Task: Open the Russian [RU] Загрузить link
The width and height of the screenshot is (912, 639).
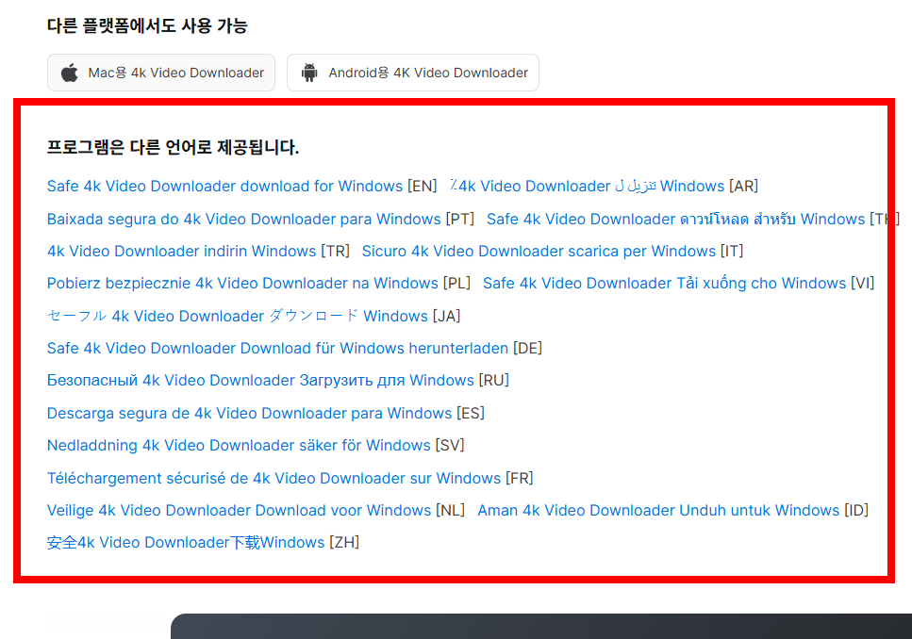Action: [259, 380]
